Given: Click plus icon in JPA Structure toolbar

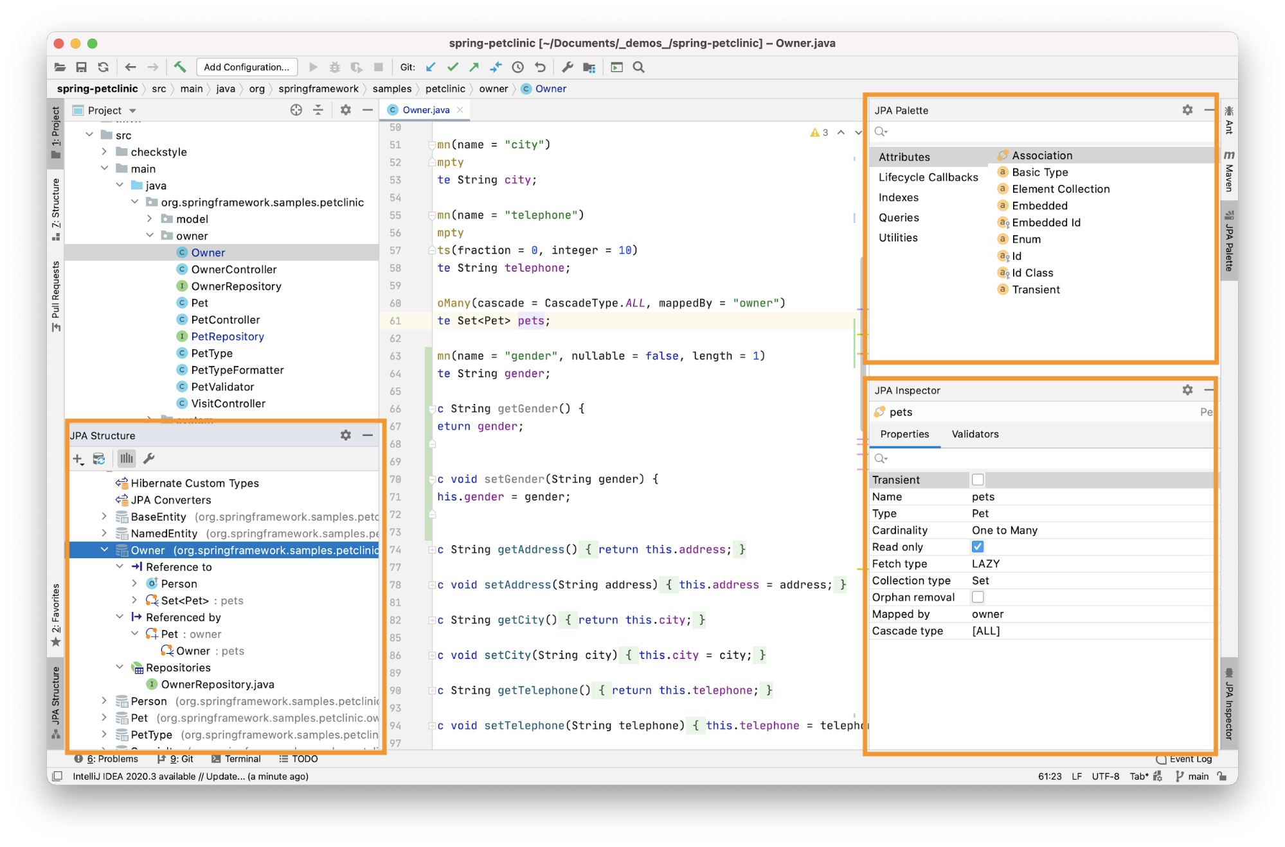Looking at the screenshot, I should point(78,458).
